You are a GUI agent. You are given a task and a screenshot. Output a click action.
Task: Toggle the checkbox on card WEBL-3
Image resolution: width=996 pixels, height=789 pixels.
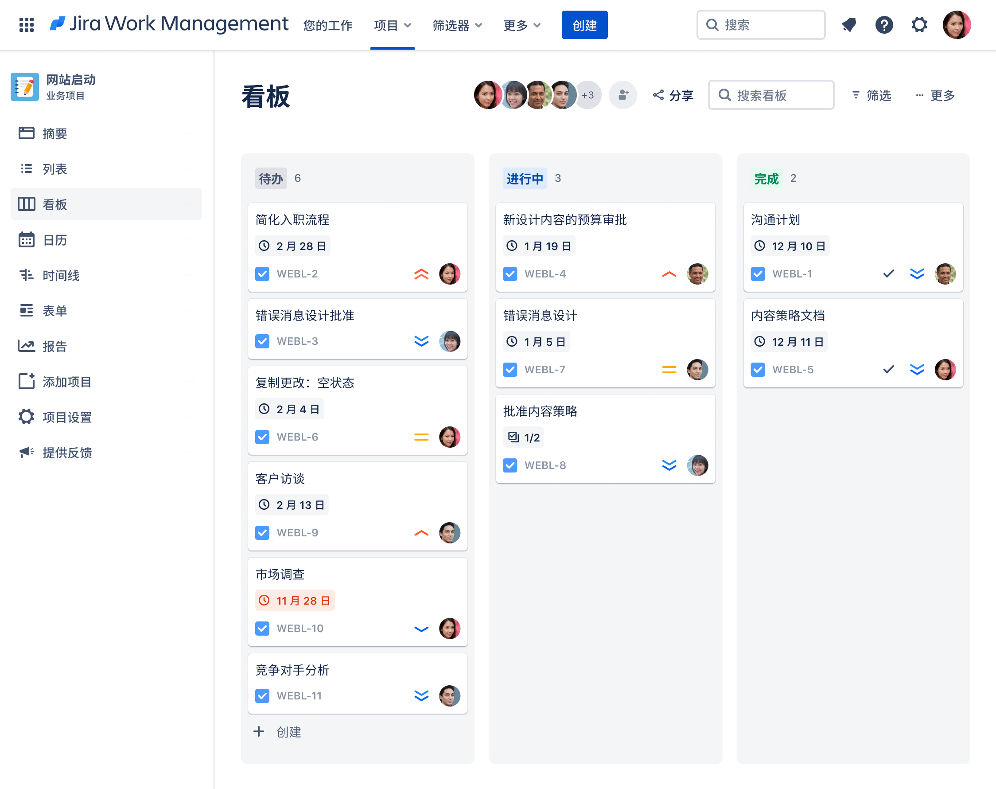[x=262, y=341]
